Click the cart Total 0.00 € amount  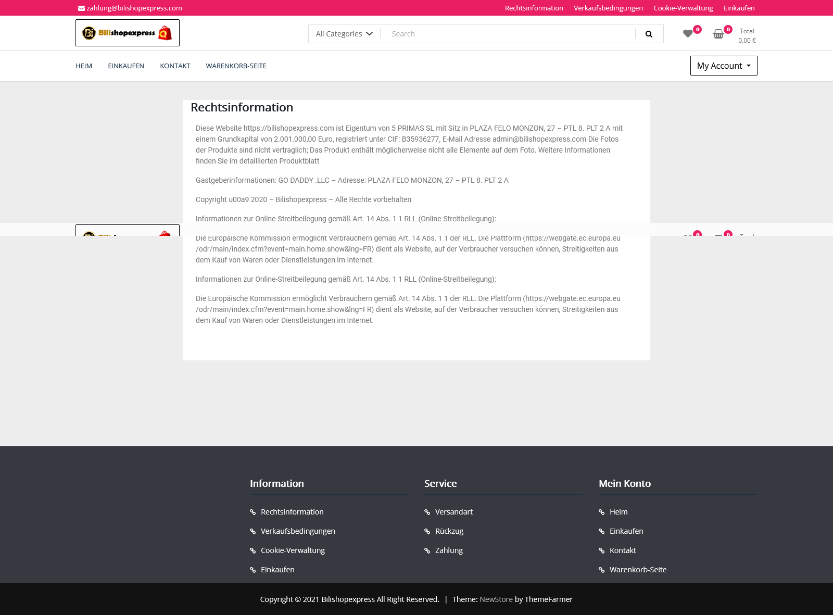tap(747, 36)
